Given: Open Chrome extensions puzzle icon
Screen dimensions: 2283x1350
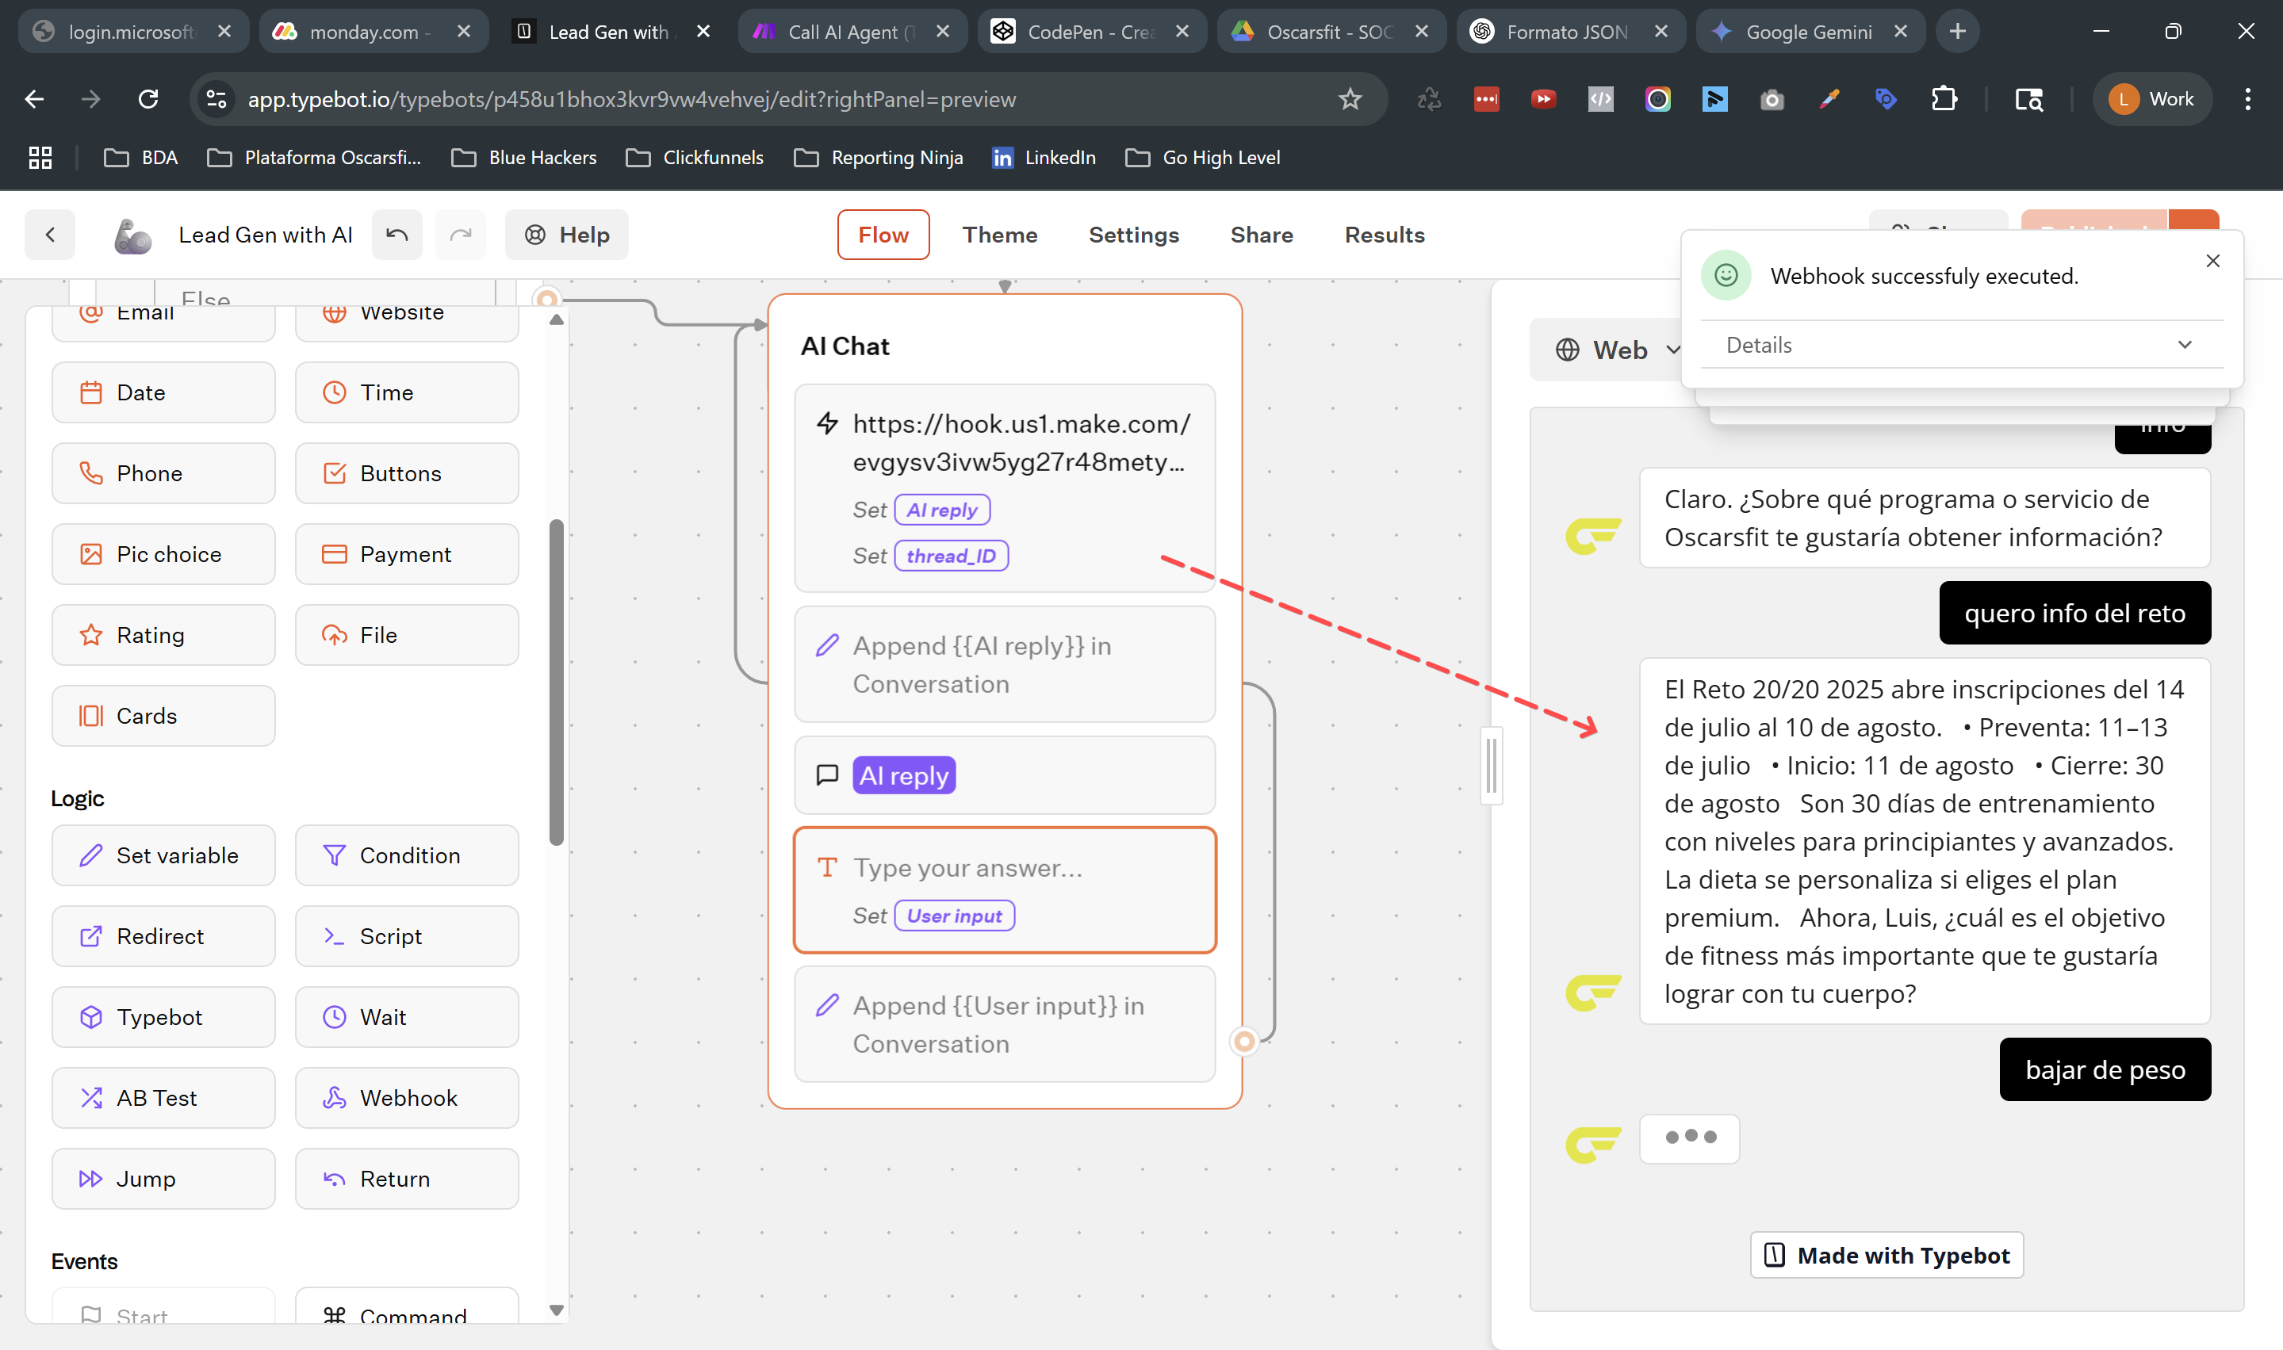Looking at the screenshot, I should coord(1944,99).
